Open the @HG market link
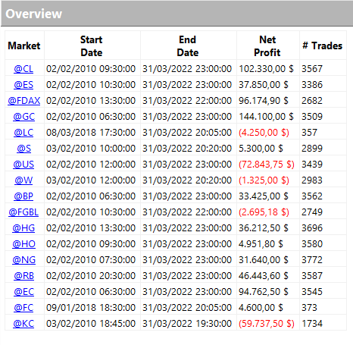This screenshot has height=345, width=353. [23, 228]
